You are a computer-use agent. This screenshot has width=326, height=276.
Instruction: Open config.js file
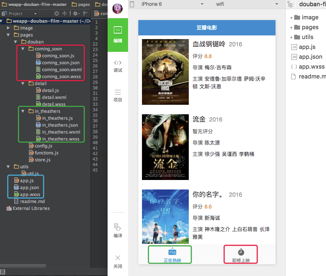[41, 146]
